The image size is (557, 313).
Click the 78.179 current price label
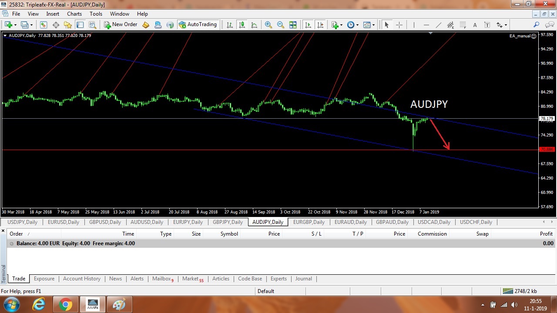coord(547,119)
